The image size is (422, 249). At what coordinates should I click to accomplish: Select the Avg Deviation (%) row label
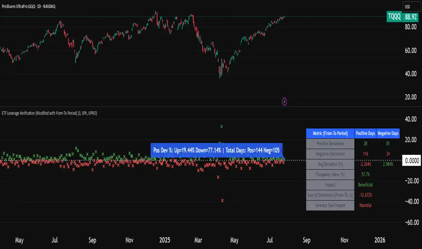click(330, 164)
